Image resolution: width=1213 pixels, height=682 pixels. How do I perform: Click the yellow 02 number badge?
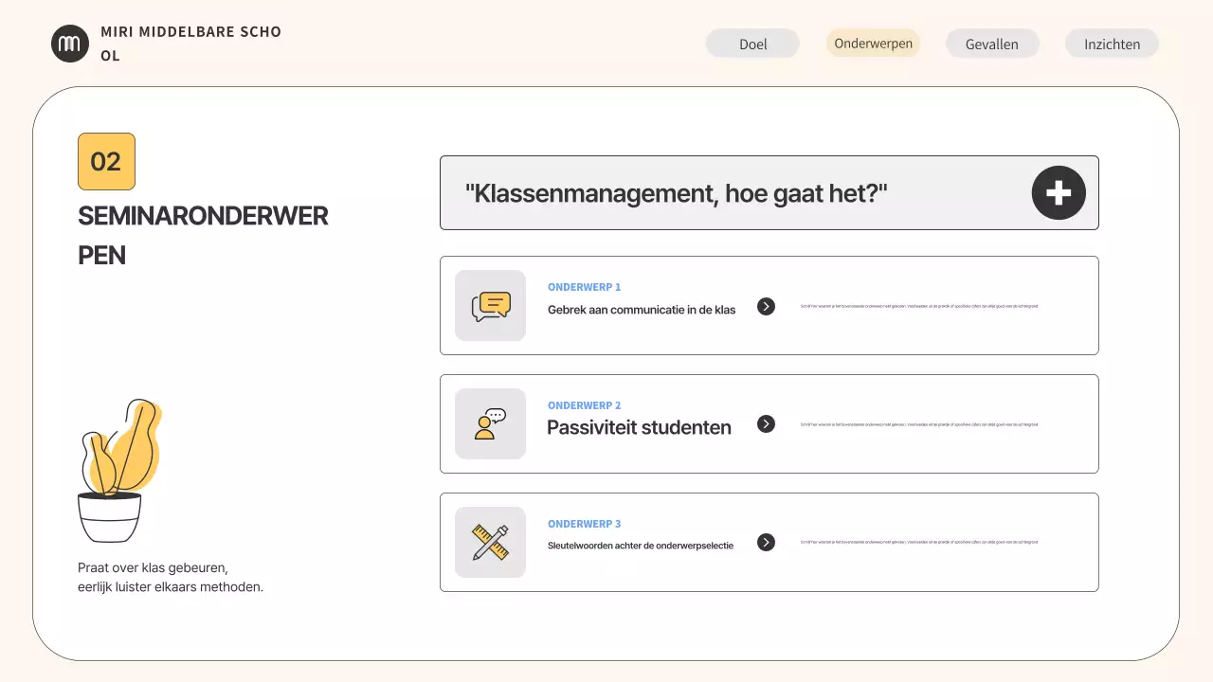[106, 162]
